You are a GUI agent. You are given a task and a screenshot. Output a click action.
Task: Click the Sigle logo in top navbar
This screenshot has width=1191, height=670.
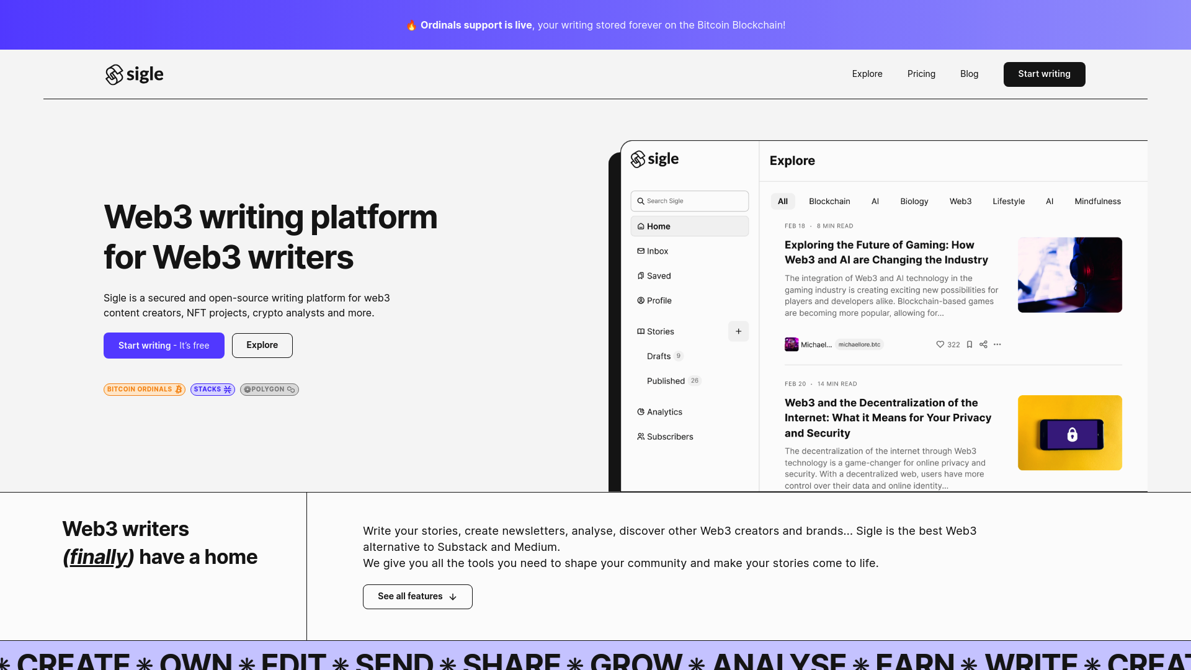(x=134, y=74)
